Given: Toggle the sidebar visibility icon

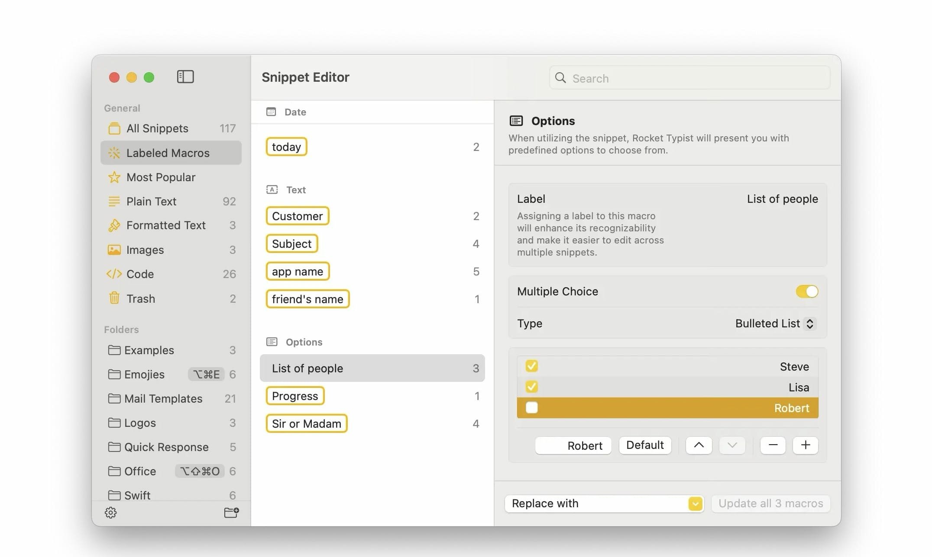Looking at the screenshot, I should [x=185, y=77].
